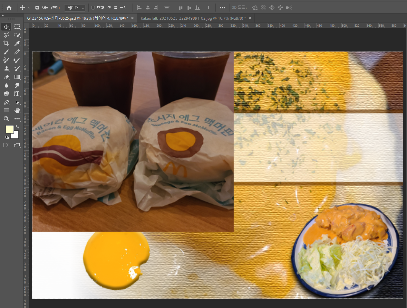407x308 pixels.
Task: Click 3D roll object icon
Action: pos(264,7)
